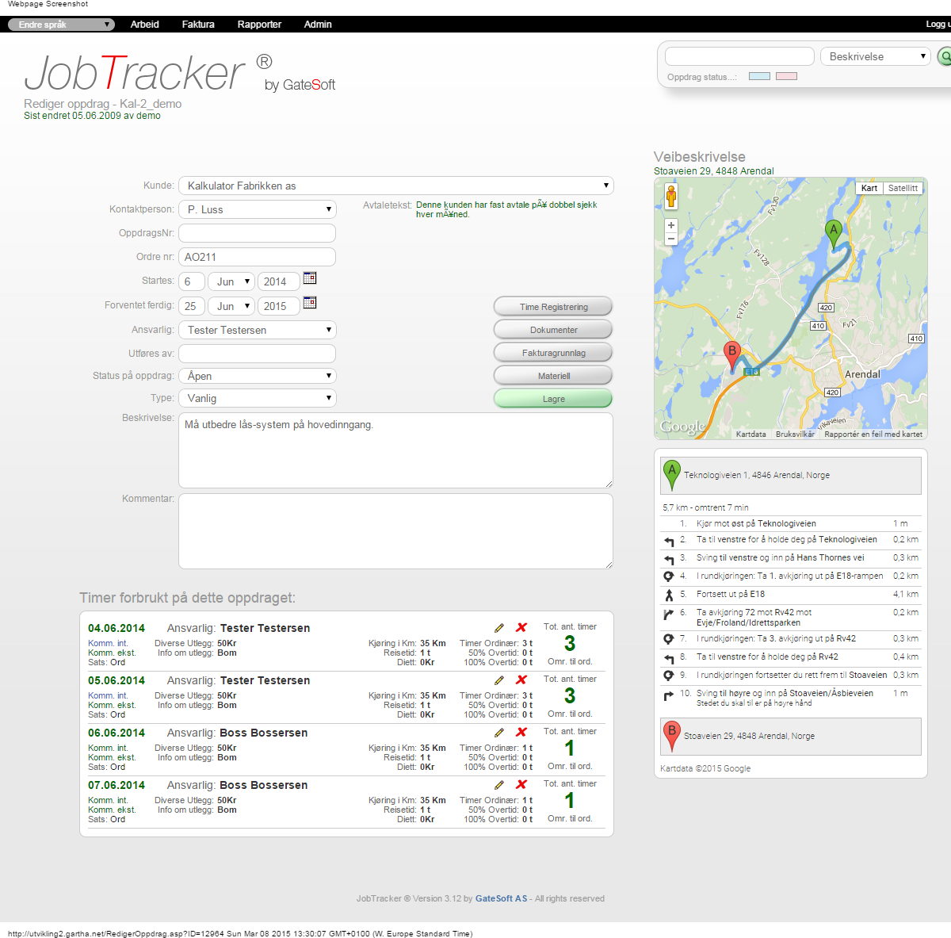951x938 pixels.
Task: Delete the 05.06.2014 time entry
Action: 521,680
